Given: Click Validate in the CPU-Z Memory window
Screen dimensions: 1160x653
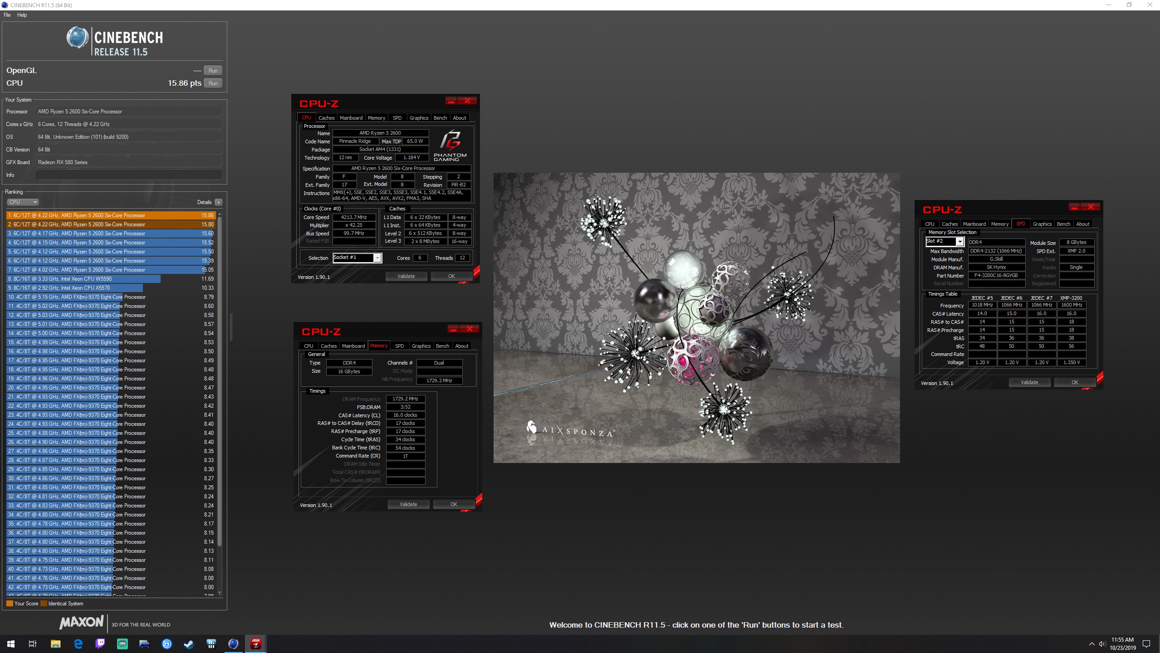Looking at the screenshot, I should pos(408,504).
